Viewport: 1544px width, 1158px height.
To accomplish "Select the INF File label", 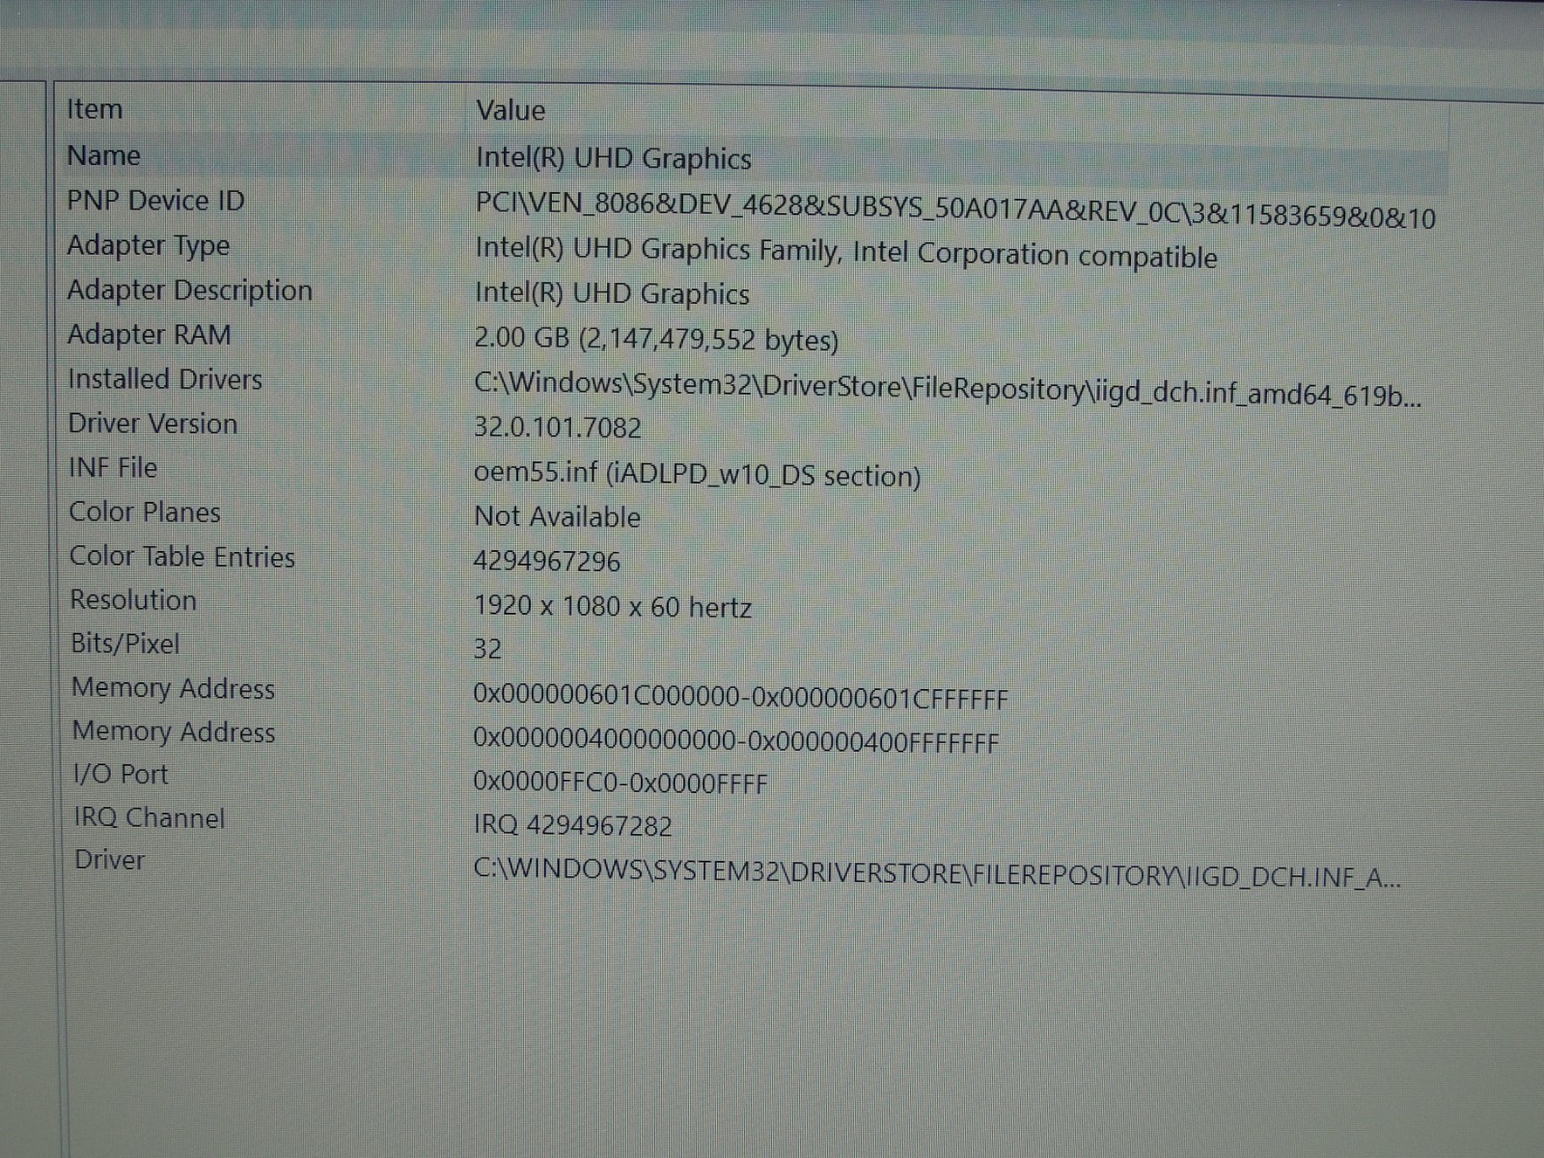I will 113,468.
